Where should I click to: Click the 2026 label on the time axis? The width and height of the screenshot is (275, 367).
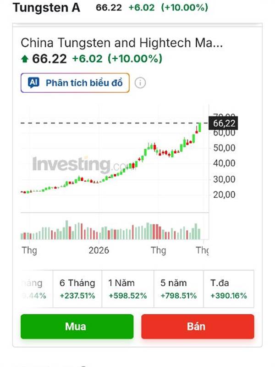(x=99, y=250)
